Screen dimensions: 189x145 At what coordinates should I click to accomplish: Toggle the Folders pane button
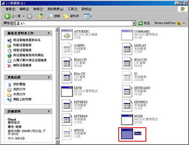[71, 16]
